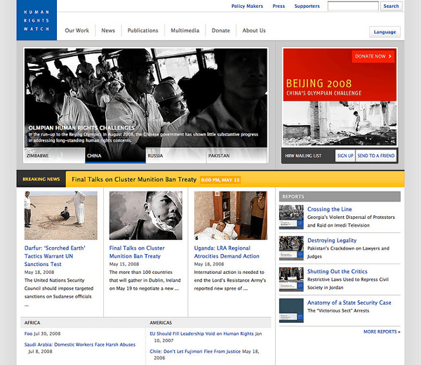
Task: Click the Breaking News label
Action: pos(41,179)
